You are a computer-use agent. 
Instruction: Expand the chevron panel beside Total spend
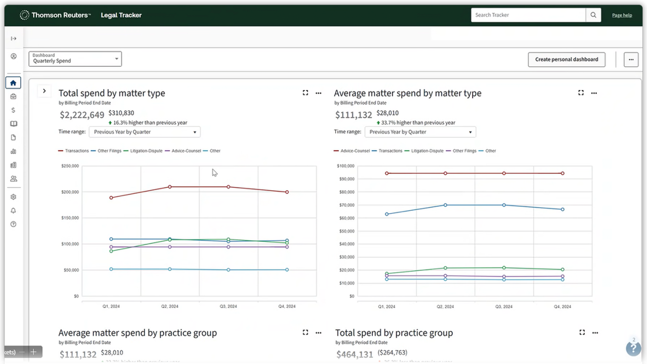pyautogui.click(x=44, y=91)
